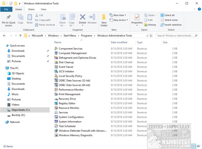The height and width of the screenshot is (149, 202).
Task: Navigate to Programs in the breadcrumb
Action: click(86, 36)
